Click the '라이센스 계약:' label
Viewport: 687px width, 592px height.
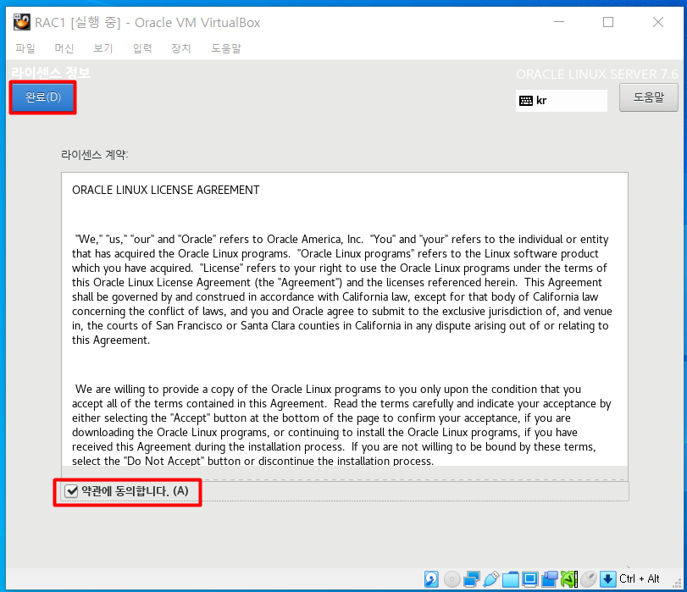coord(95,155)
